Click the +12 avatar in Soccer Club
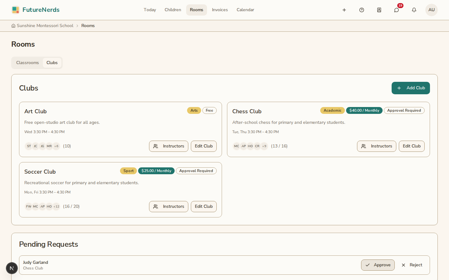This screenshot has width=449, height=280. pos(56,207)
